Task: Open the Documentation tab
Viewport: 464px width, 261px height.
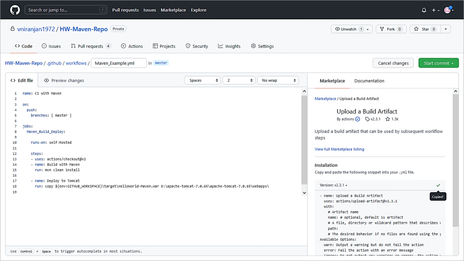Action: (369, 81)
